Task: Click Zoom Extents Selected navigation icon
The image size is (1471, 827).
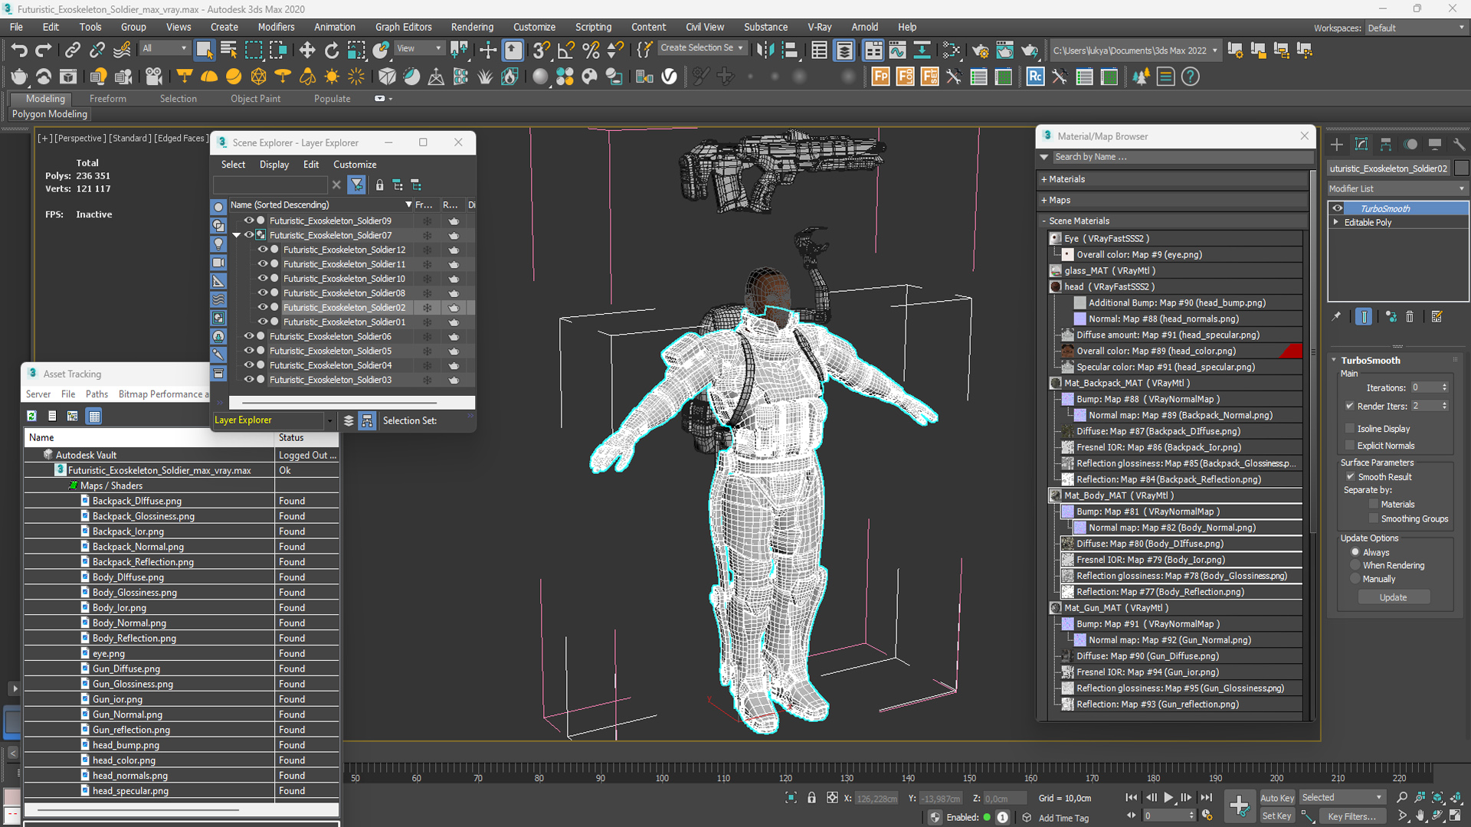Action: point(1437,797)
